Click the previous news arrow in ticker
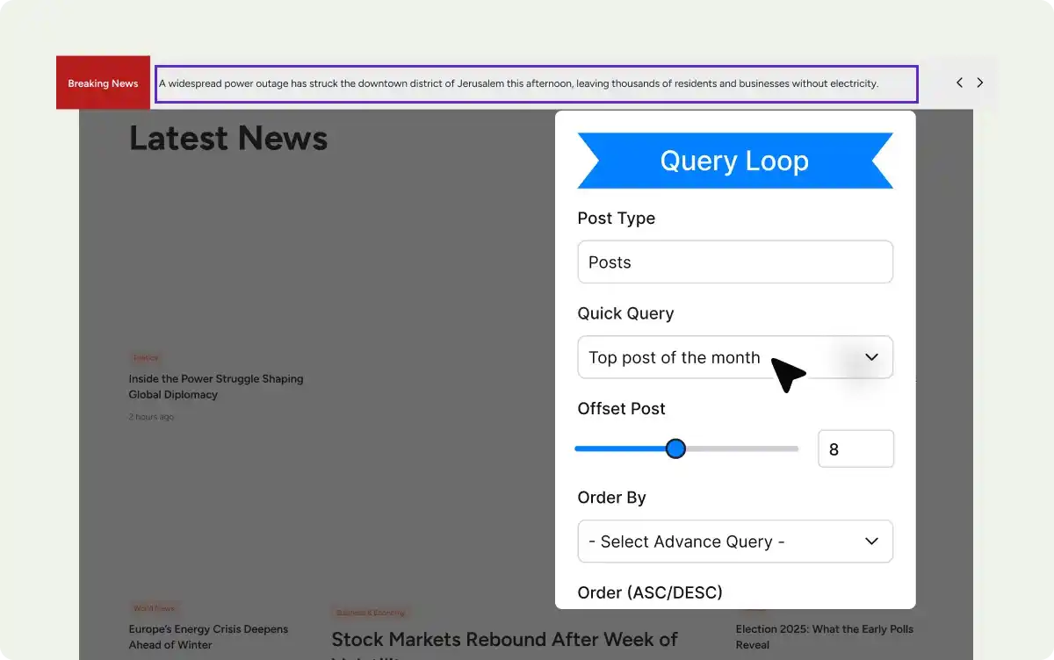This screenshot has width=1054, height=660. 959,82
